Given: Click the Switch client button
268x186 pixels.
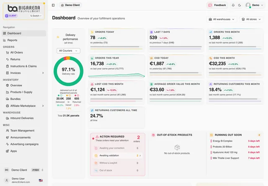Looking at the screenshot, I should point(36,16).
